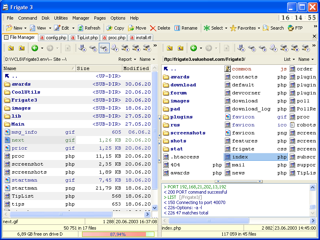
Task: Open the Command menu
Action: (28, 18)
